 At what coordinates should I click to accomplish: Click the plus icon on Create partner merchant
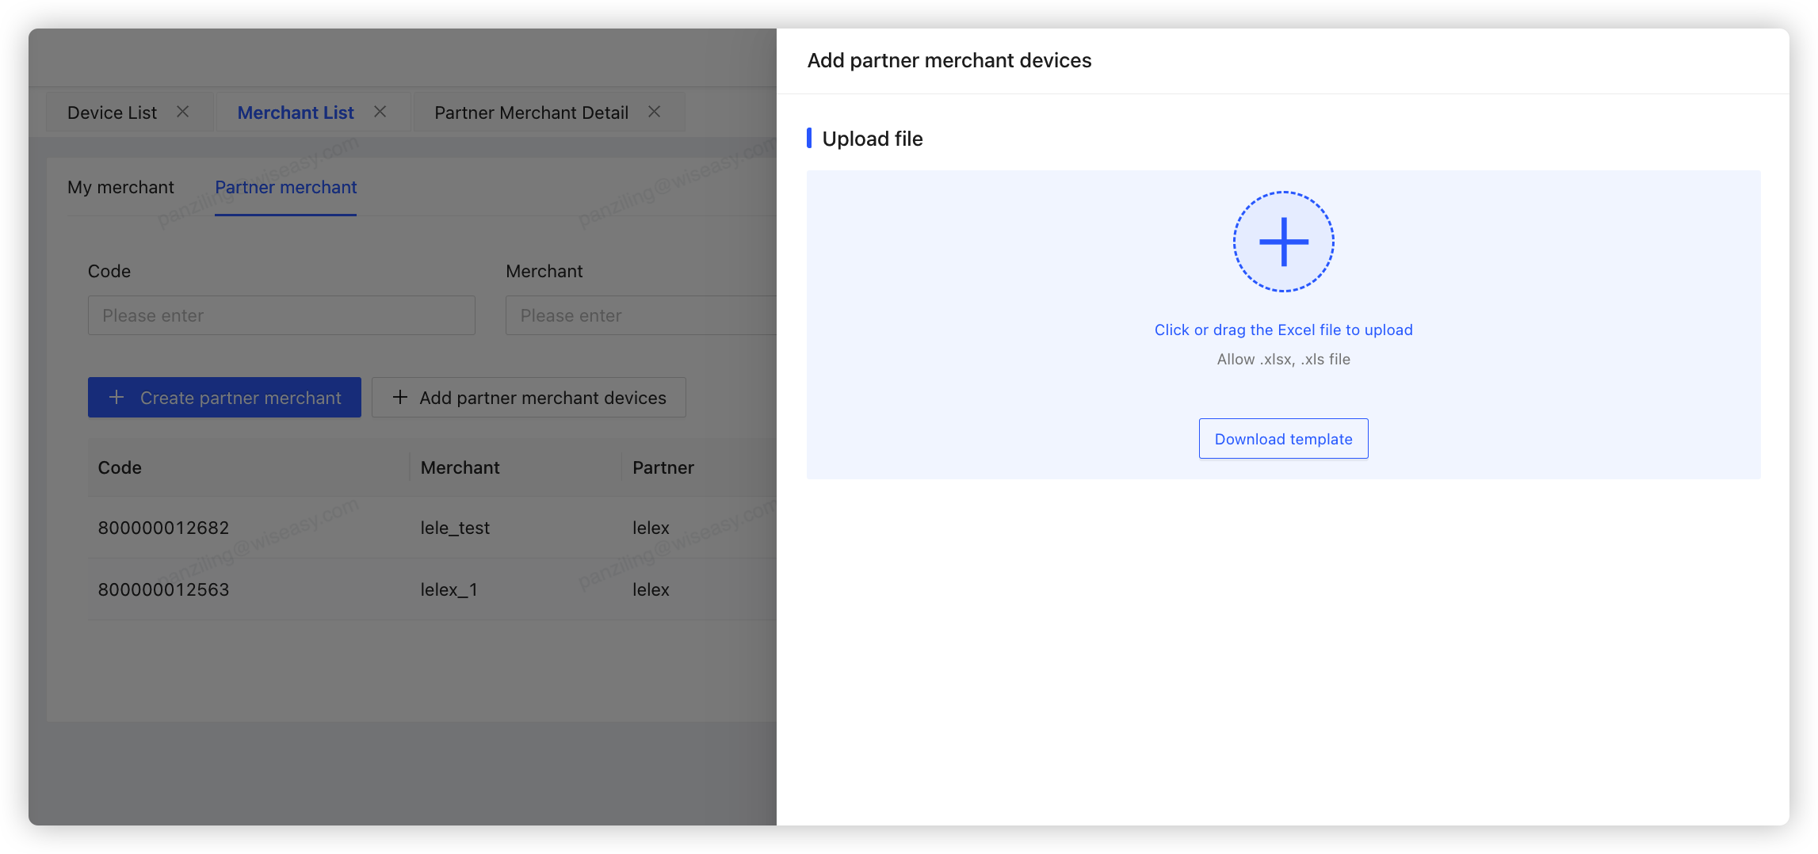(x=116, y=398)
